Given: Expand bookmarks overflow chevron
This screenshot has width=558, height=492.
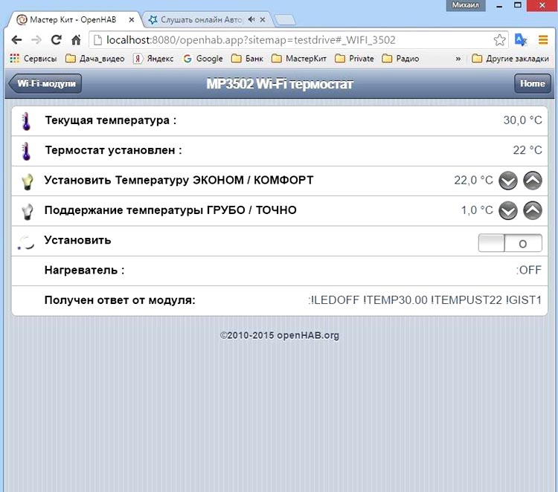Looking at the screenshot, I should click(458, 59).
